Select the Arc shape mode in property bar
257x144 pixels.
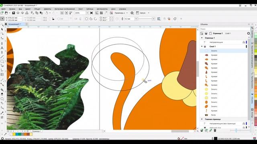tap(96, 19)
